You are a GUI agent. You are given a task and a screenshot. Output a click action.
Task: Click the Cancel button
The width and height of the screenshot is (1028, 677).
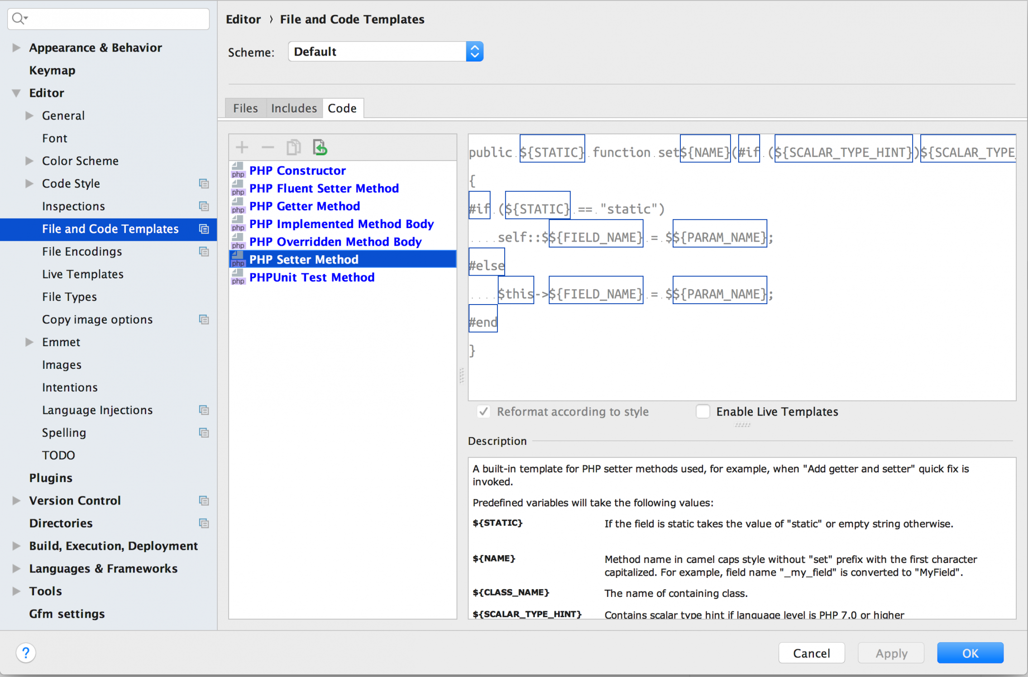(813, 653)
